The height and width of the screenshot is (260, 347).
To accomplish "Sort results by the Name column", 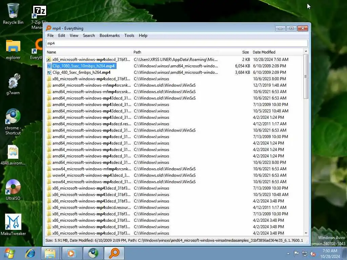I will (x=88, y=52).
